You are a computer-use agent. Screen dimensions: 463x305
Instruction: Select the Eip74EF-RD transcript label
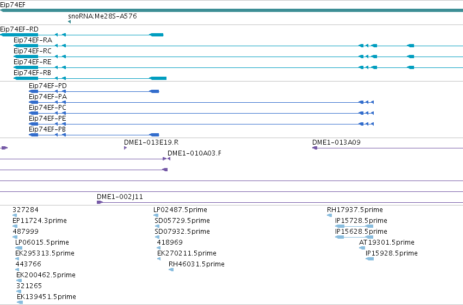[19, 29]
